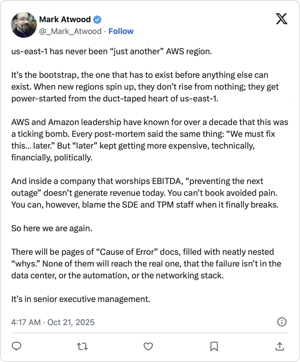Image resolution: width=300 pixels, height=362 pixels.
Task: Open the 4:17 AM Oct 21, 2025 timestamp
Action: (53, 322)
